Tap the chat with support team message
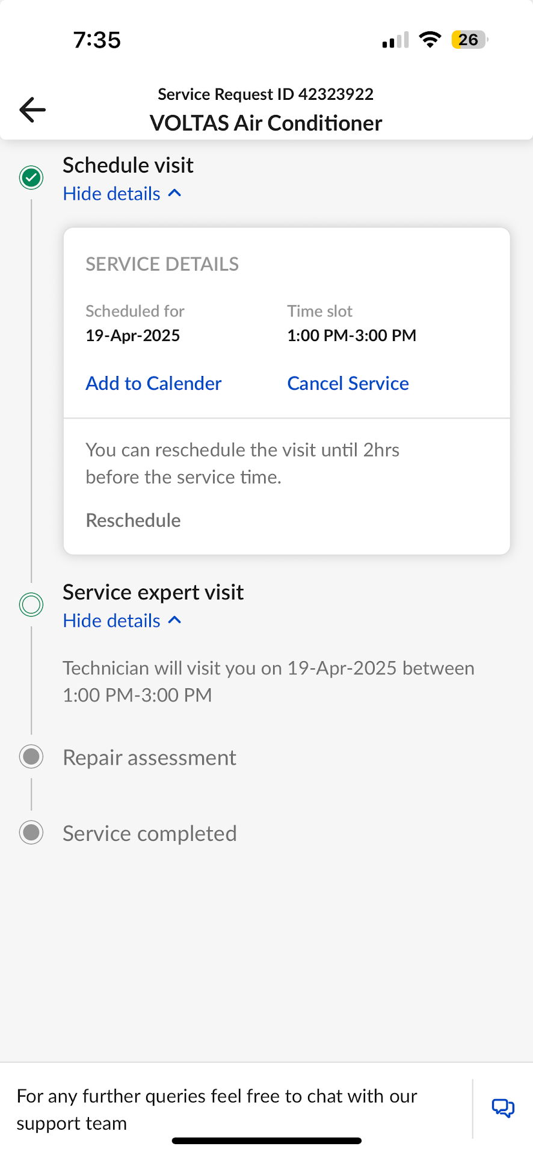533x1155 pixels. click(217, 1109)
